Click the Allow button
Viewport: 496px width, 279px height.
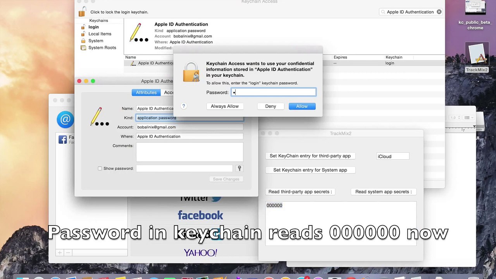[x=302, y=106]
